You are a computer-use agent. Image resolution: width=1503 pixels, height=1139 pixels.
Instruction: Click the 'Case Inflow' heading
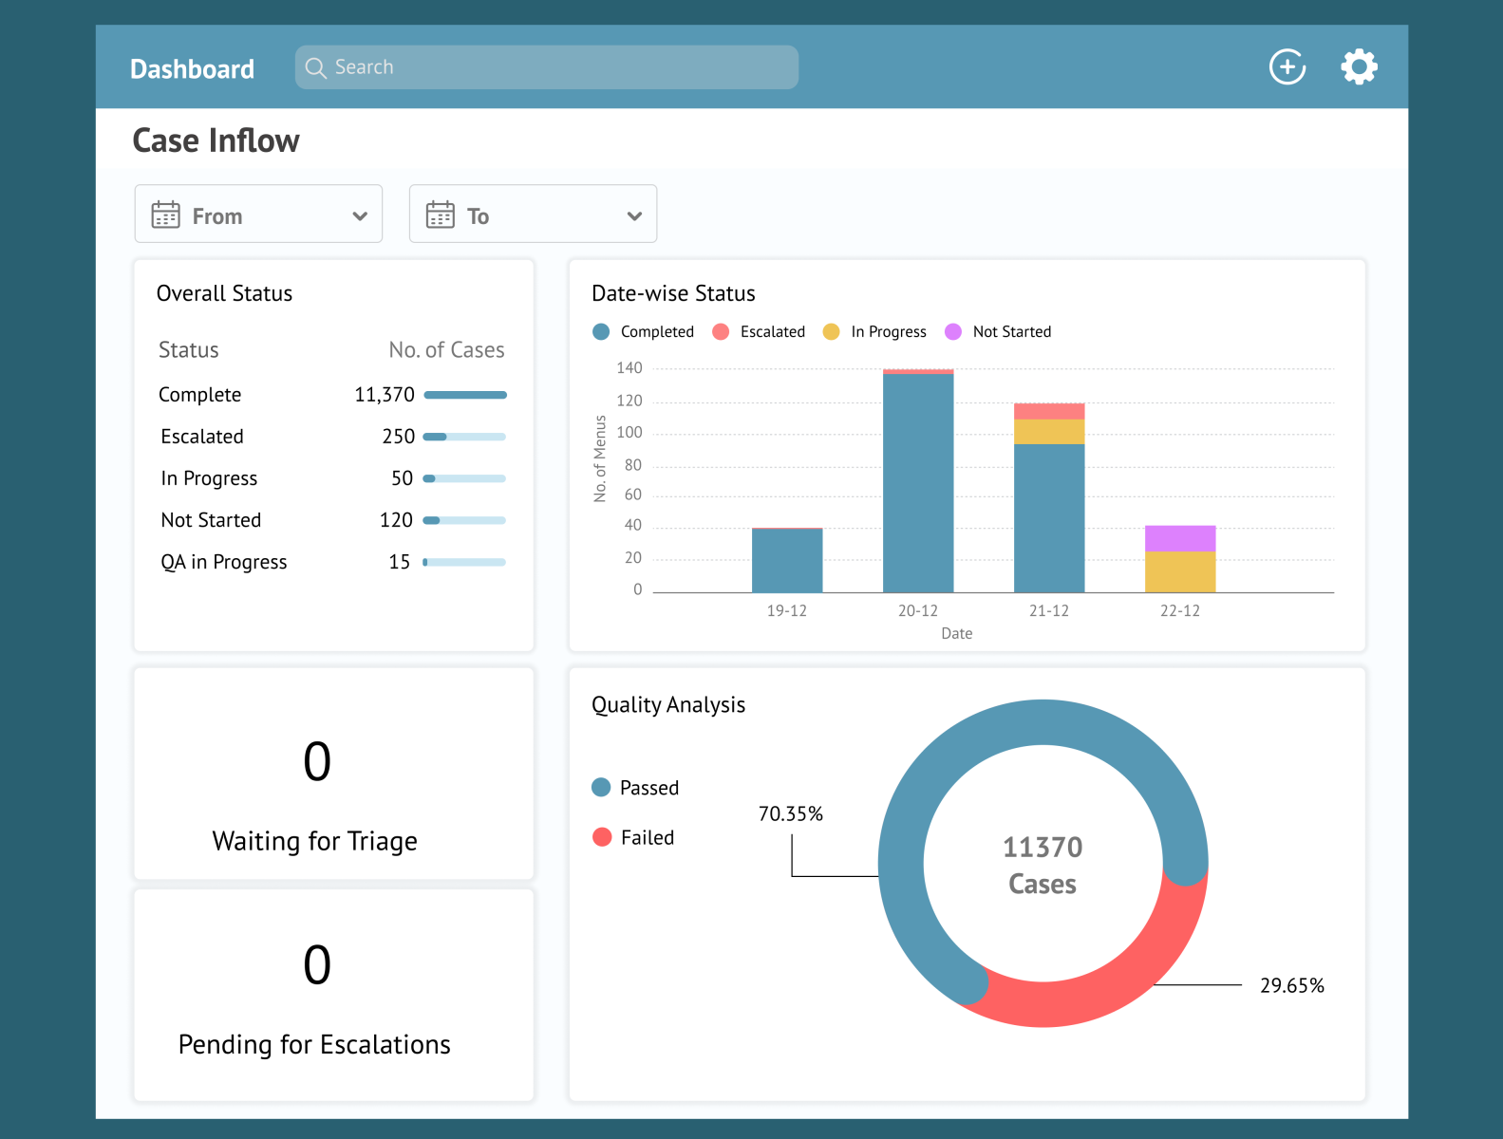[216, 140]
